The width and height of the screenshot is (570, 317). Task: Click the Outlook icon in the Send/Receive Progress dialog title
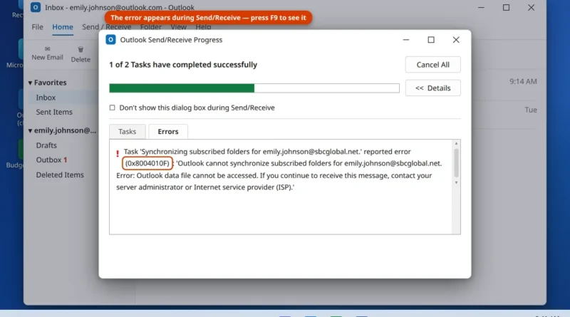coord(110,40)
